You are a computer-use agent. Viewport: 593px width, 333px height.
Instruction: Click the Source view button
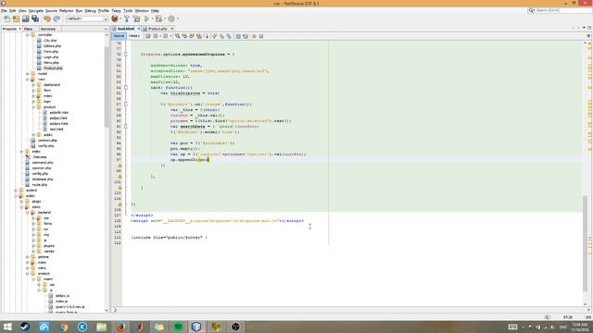click(119, 36)
